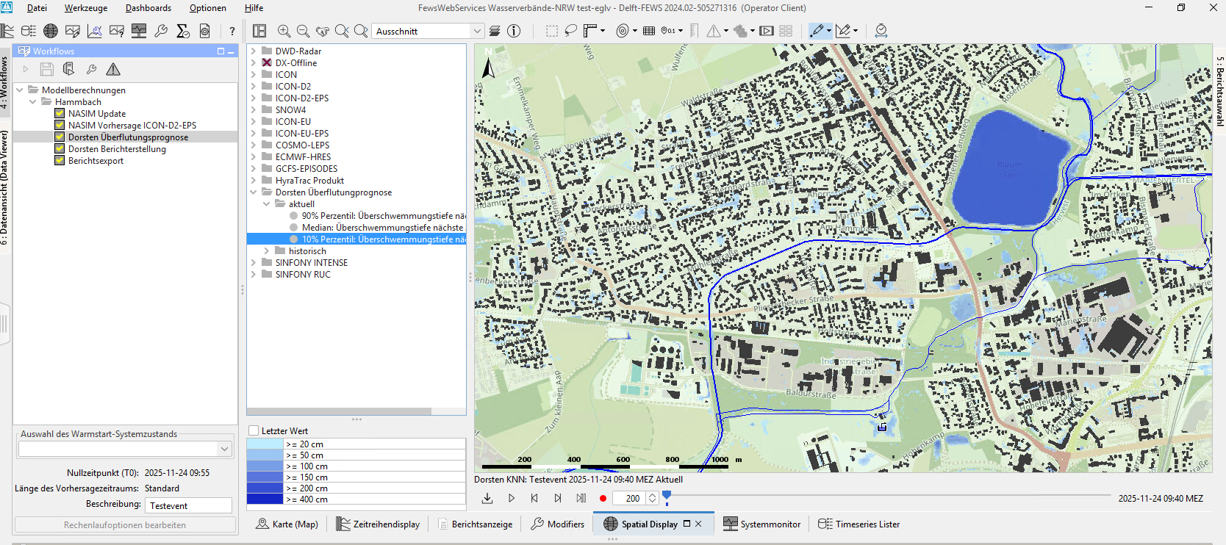Image resolution: width=1226 pixels, height=545 pixels.
Task: Click the >= 20 cm legend color
Action: tap(265, 444)
